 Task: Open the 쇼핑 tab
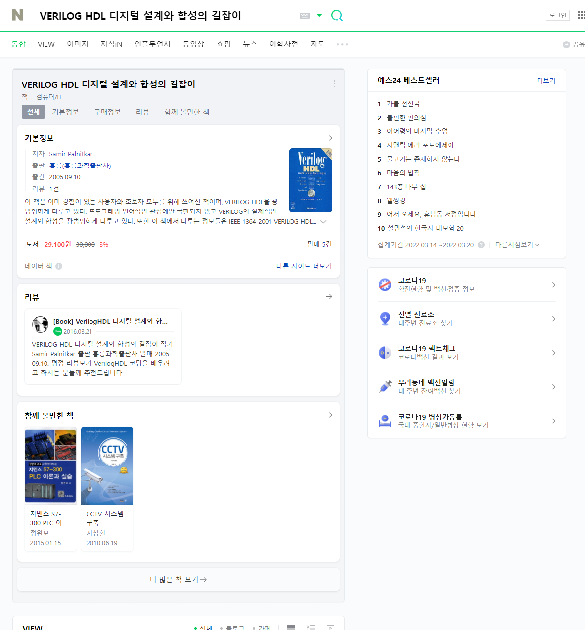pos(224,44)
